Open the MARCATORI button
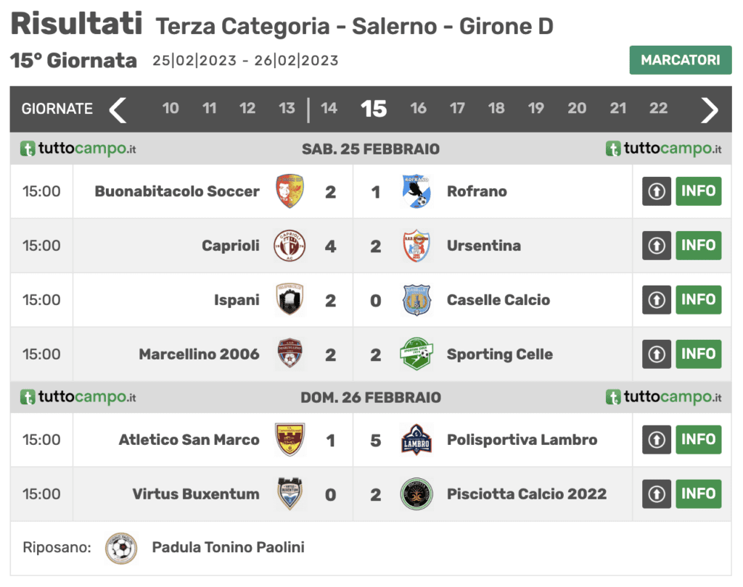The height and width of the screenshot is (587, 743). pyautogui.click(x=681, y=60)
